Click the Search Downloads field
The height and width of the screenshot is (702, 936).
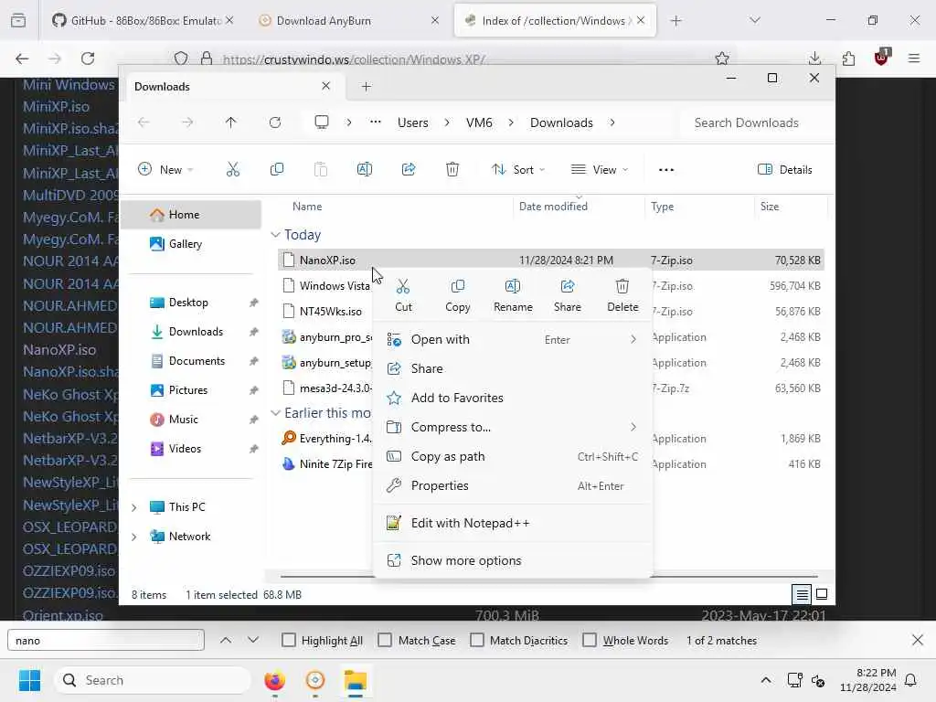[753, 123]
